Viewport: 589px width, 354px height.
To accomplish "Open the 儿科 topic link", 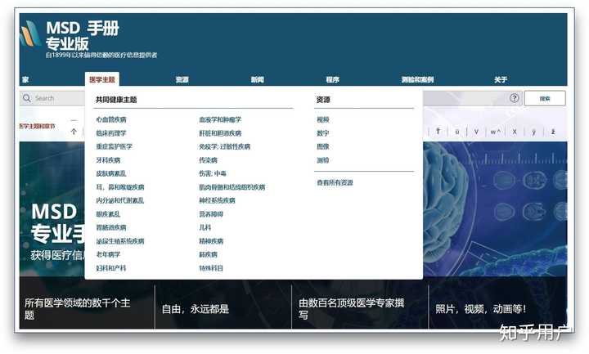I will [x=205, y=227].
